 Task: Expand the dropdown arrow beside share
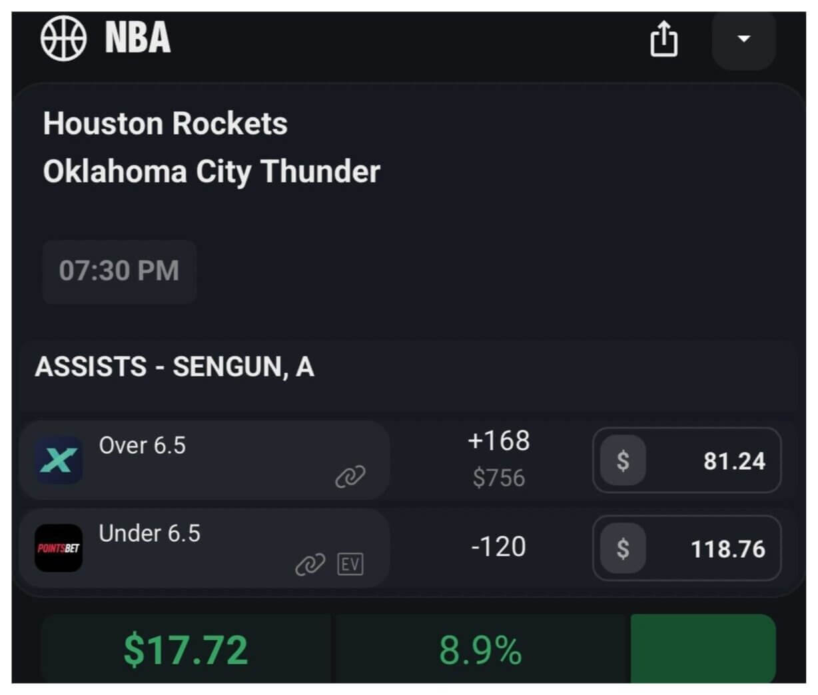click(x=743, y=39)
